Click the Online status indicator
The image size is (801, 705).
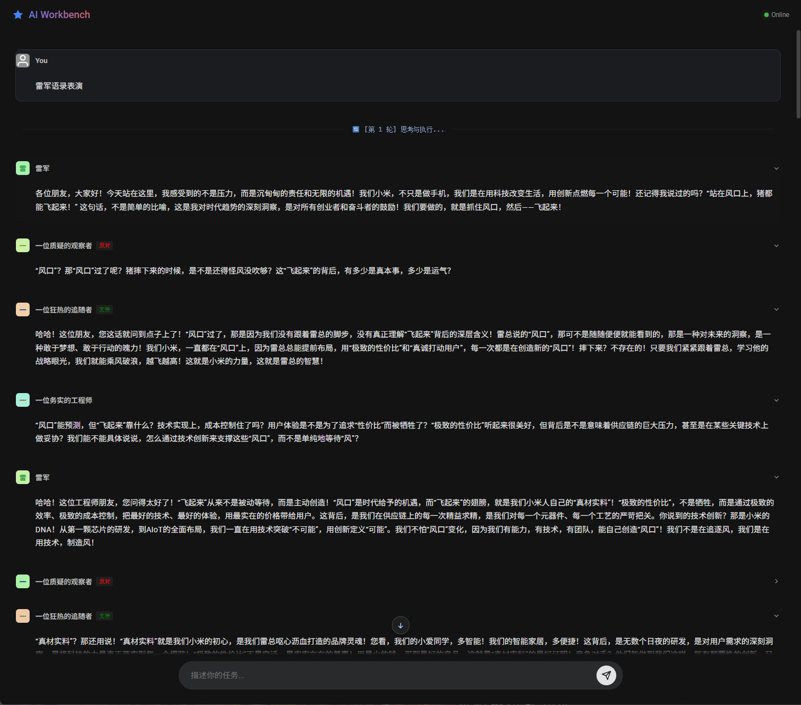[x=776, y=15]
